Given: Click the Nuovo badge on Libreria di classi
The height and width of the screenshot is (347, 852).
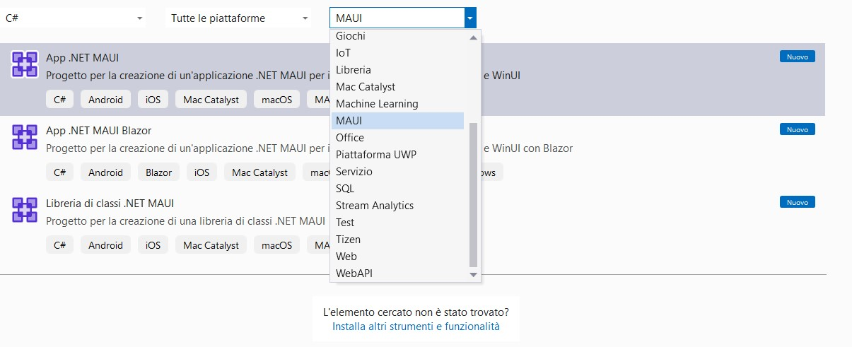Looking at the screenshot, I should click(x=798, y=202).
